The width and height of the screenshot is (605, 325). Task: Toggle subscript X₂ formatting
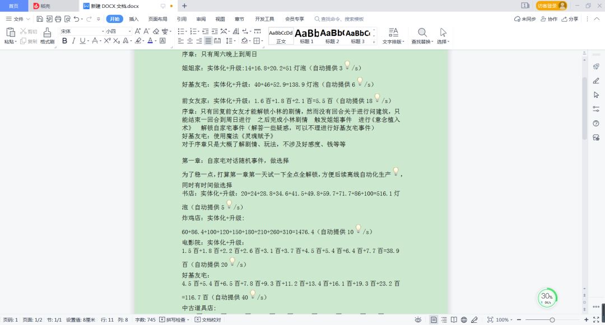[117, 41]
